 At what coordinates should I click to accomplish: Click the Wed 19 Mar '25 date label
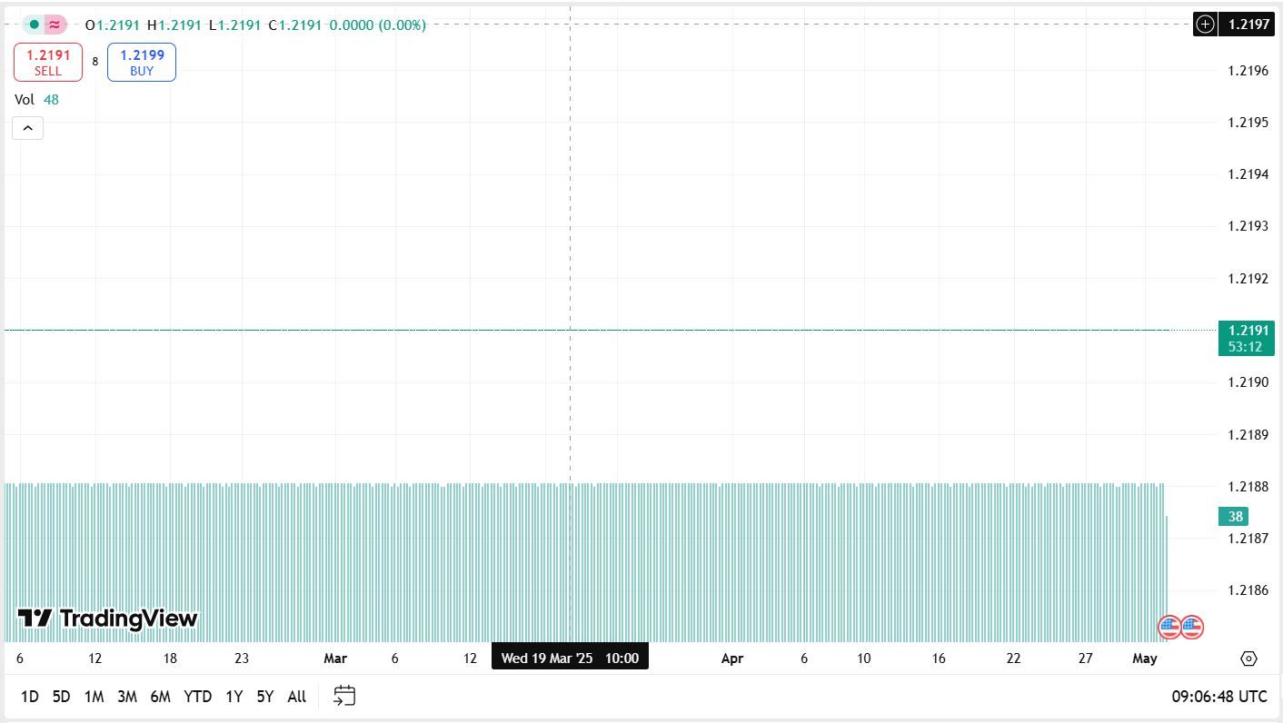pyautogui.click(x=570, y=658)
